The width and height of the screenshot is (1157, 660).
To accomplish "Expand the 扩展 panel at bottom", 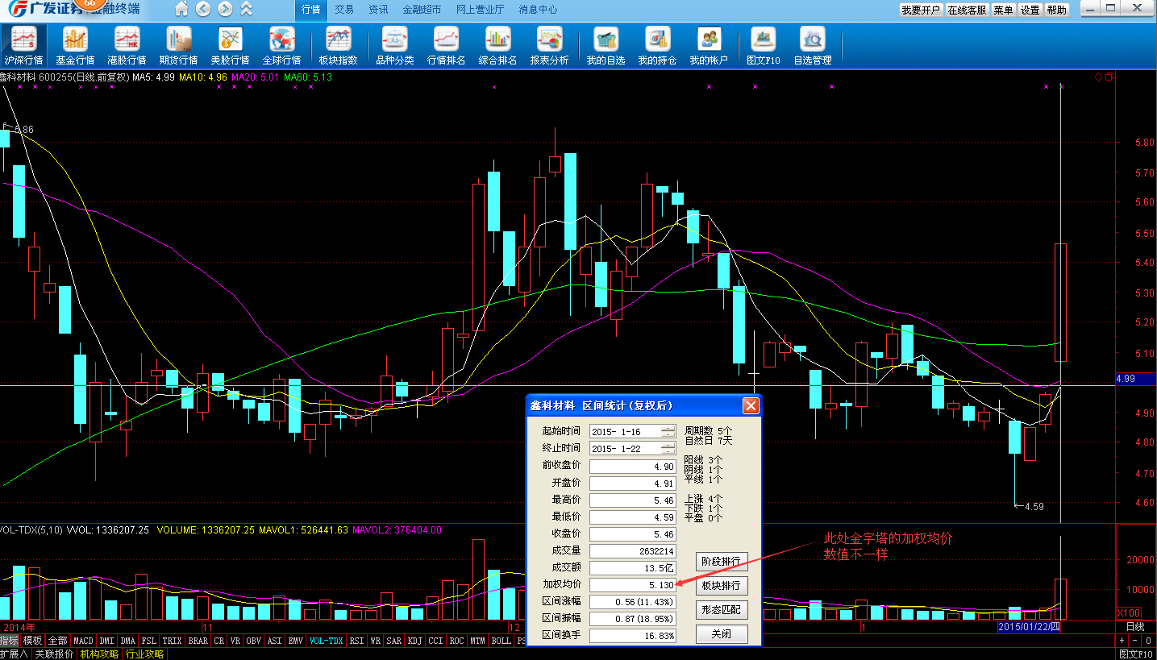I will [x=15, y=654].
